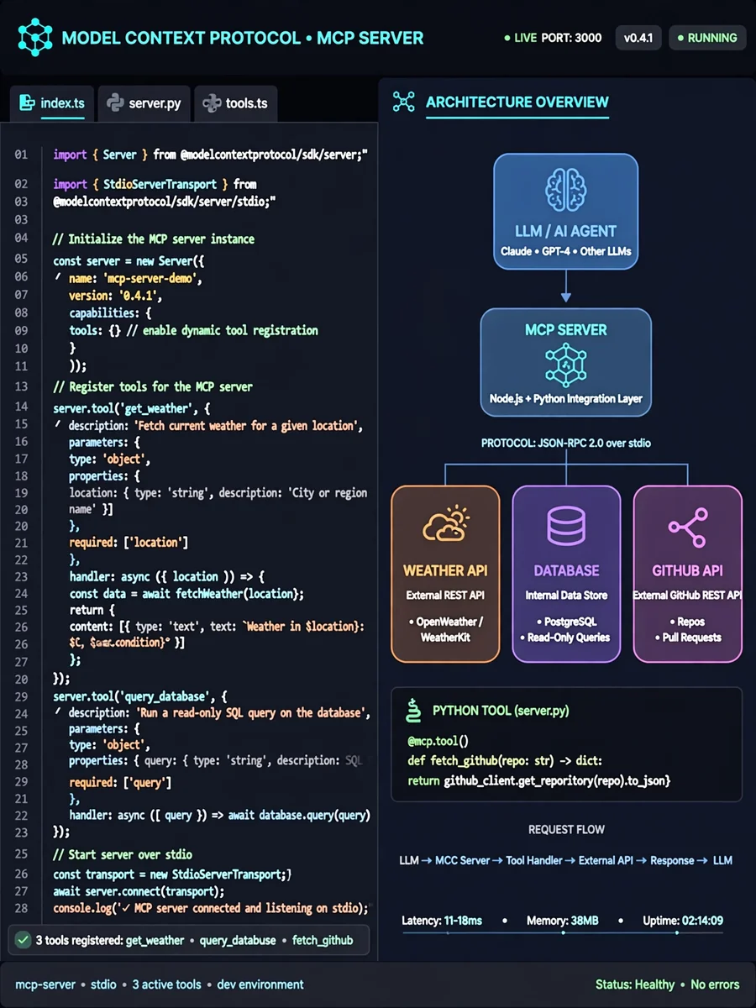Image resolution: width=756 pixels, height=1008 pixels.
Task: Click the green LIVE status dot
Action: click(x=507, y=39)
